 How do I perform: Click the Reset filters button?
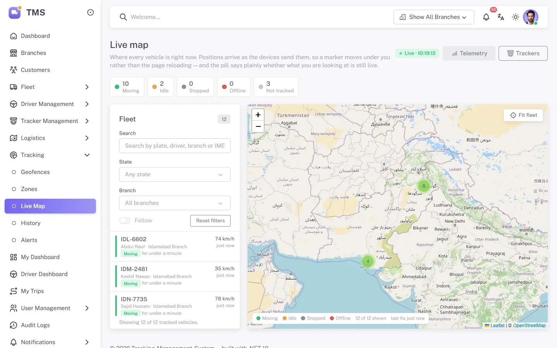pos(210,221)
